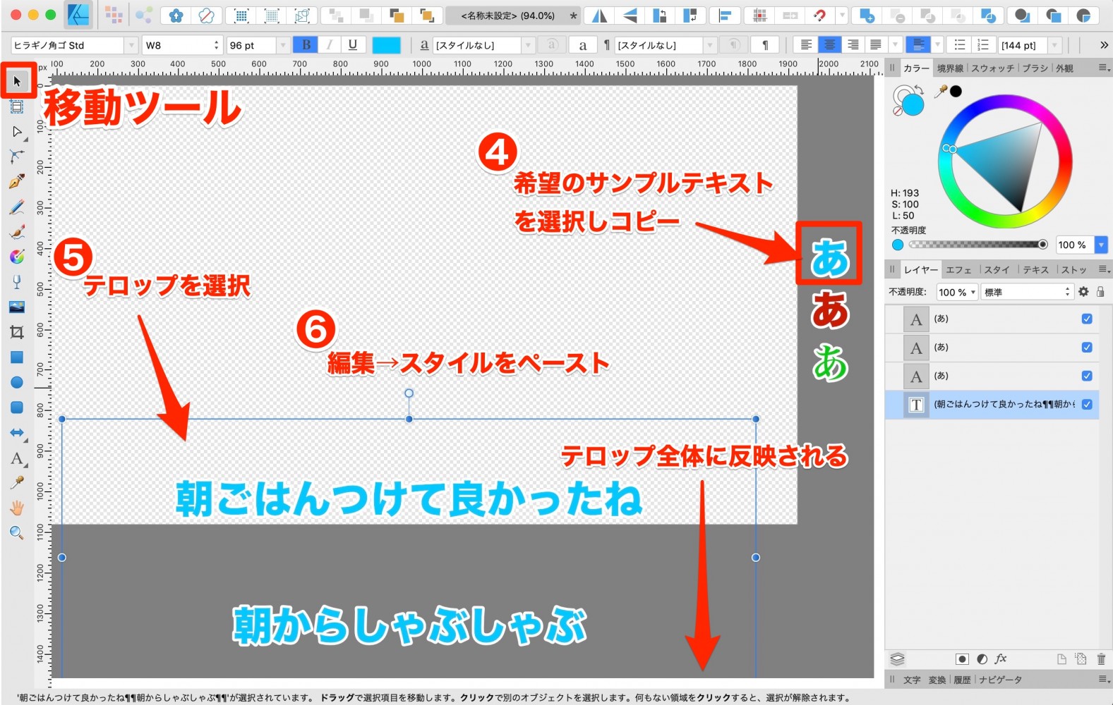
Task: Toggle the lock icon in Layers panel
Action: click(1100, 292)
